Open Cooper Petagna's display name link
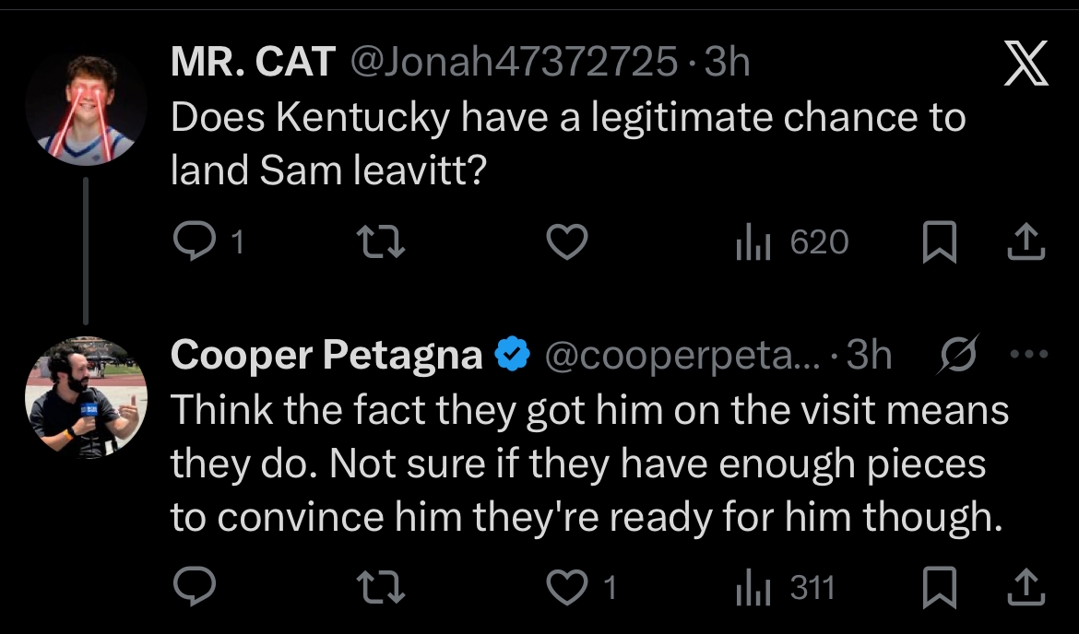 click(x=326, y=356)
